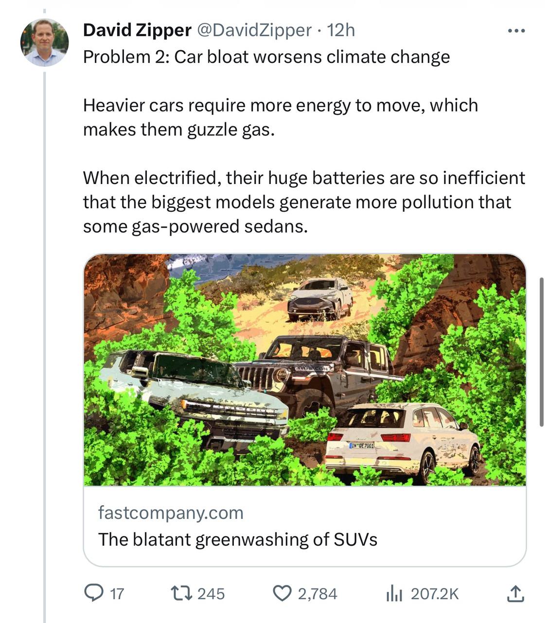The height and width of the screenshot is (623, 547).
Task: Click the fastcompany.com domain text
Action: [171, 513]
